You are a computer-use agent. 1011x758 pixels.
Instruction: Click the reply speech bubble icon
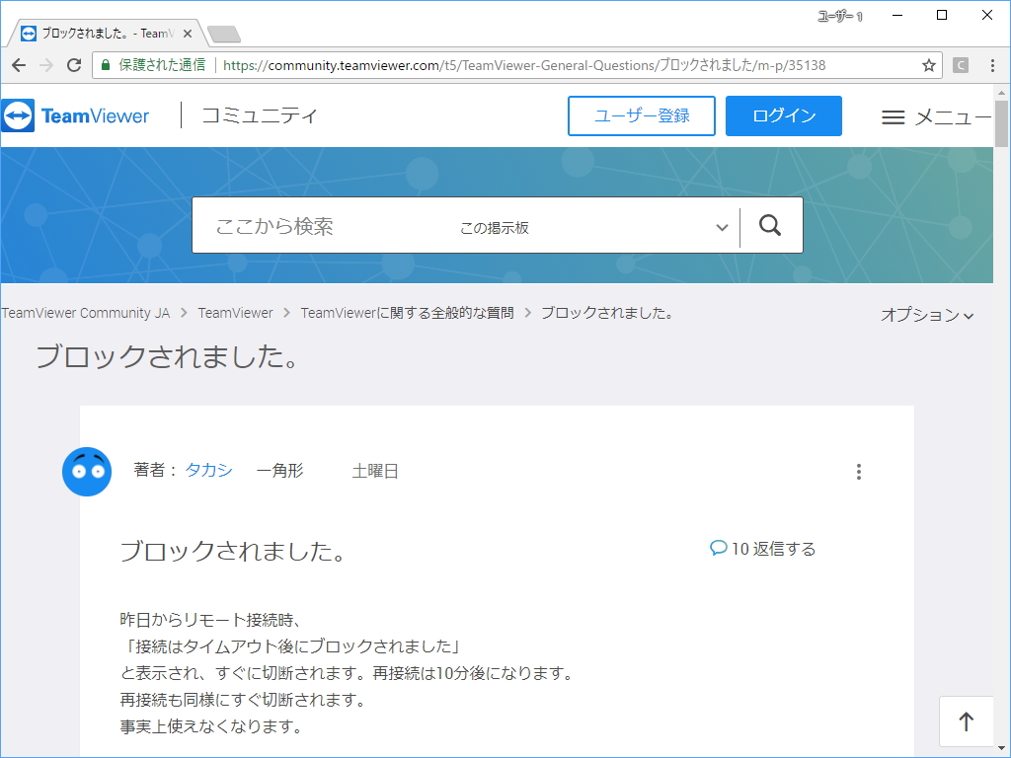pos(720,549)
